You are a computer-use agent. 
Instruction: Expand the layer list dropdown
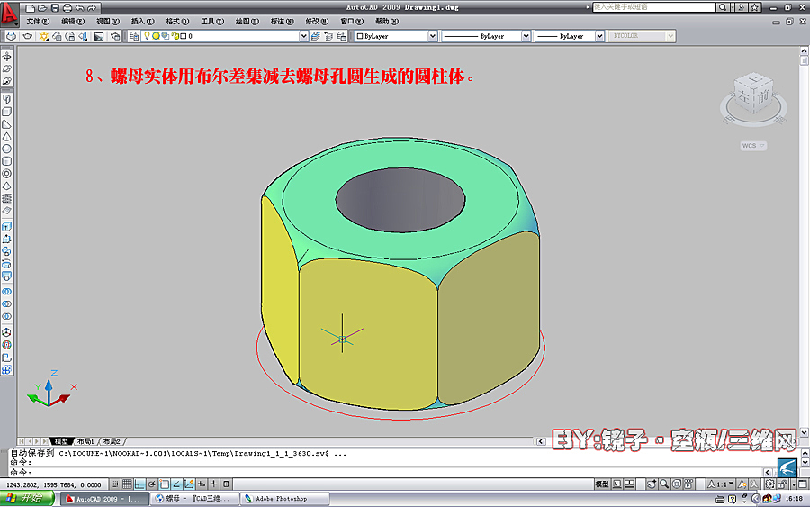(x=304, y=36)
